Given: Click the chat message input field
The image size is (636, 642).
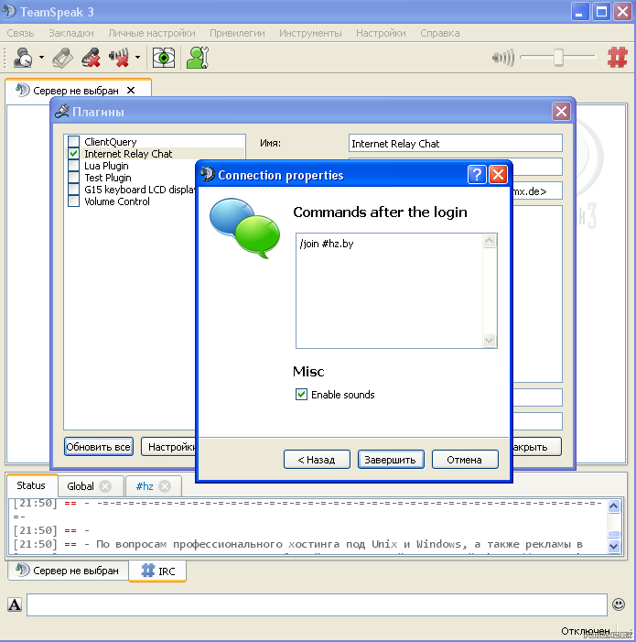Looking at the screenshot, I should coord(317,604).
